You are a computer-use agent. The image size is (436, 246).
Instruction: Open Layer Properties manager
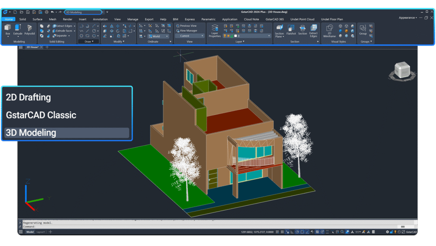tap(215, 31)
